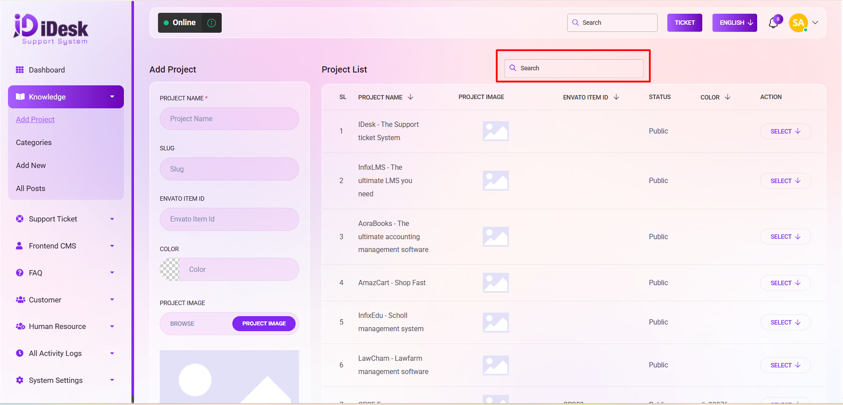
Task: Click the System Settings gear icon
Action: click(x=19, y=380)
